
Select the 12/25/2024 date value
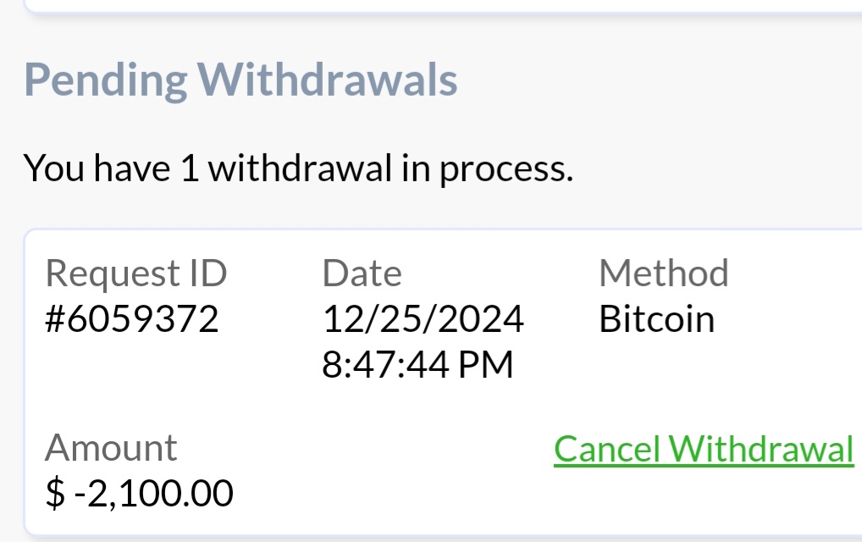(423, 319)
